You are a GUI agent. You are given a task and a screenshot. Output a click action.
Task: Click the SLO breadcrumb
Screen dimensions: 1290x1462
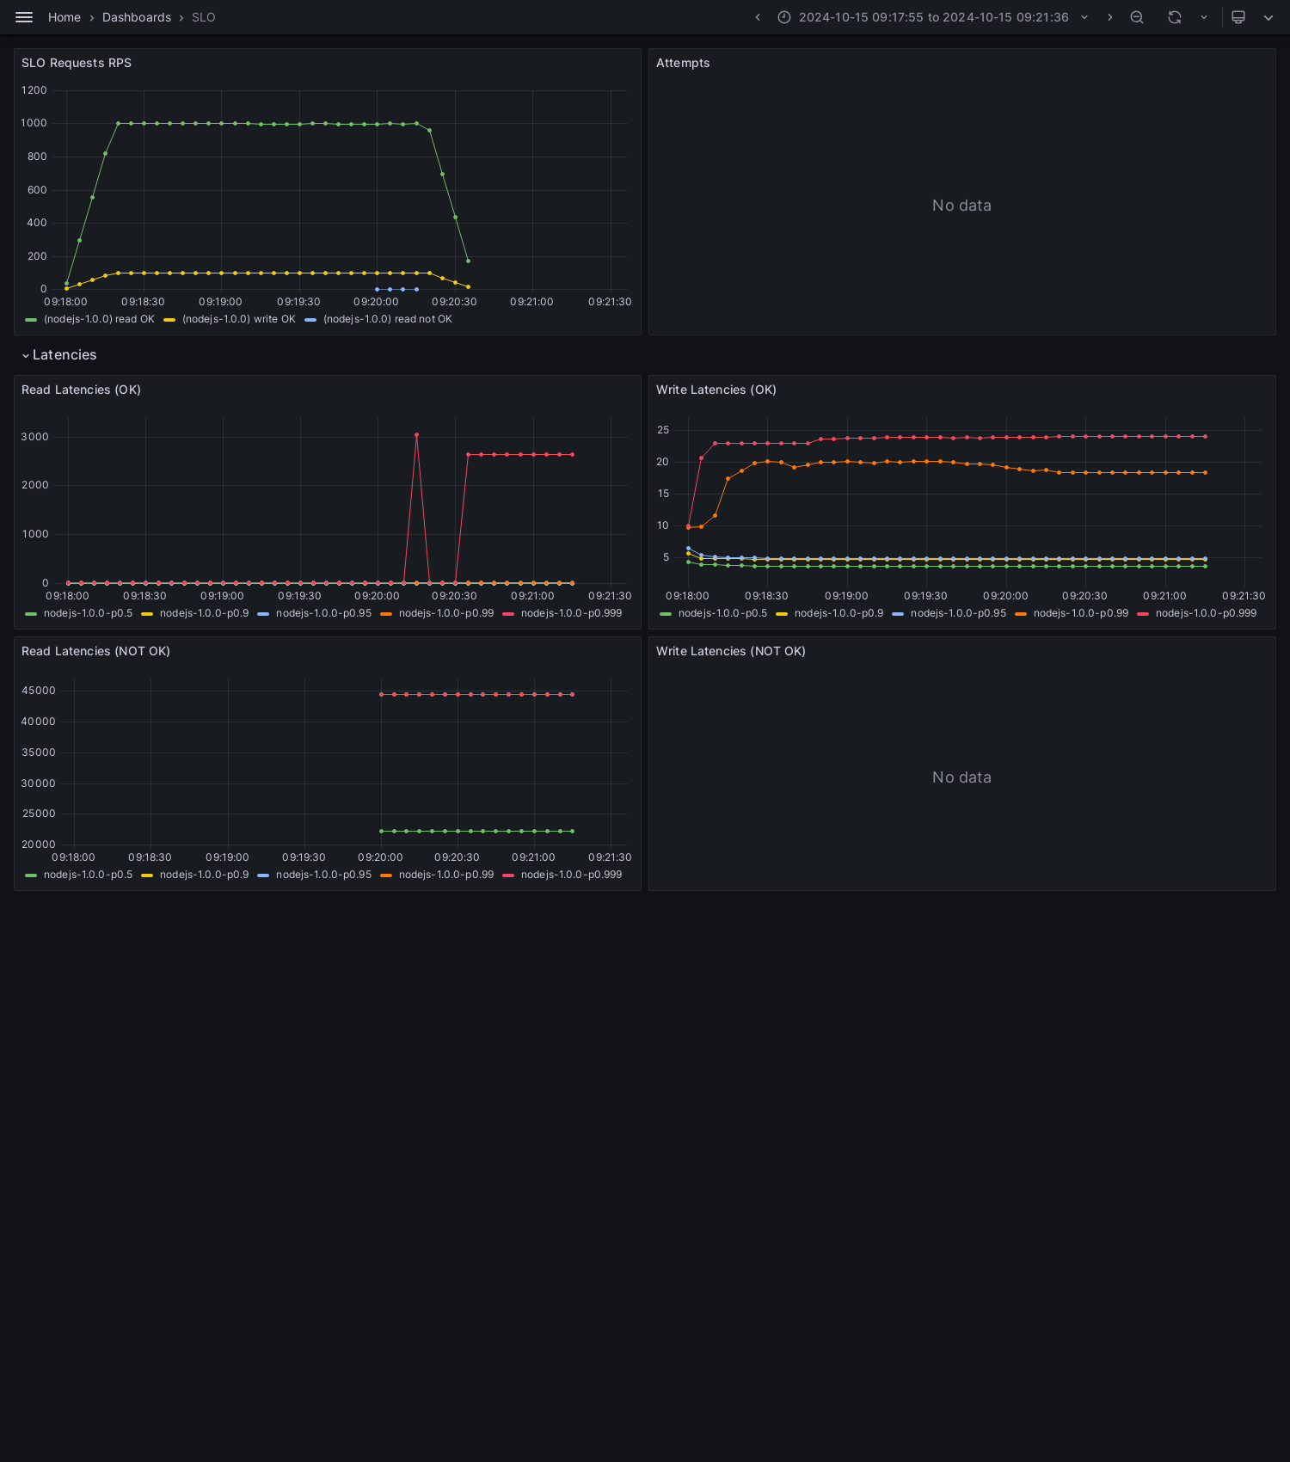(x=204, y=17)
